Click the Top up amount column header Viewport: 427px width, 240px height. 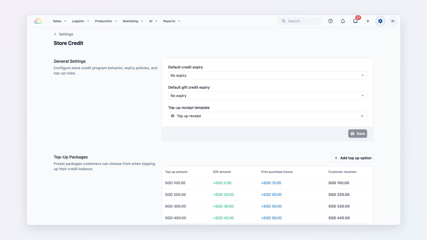[x=176, y=172]
